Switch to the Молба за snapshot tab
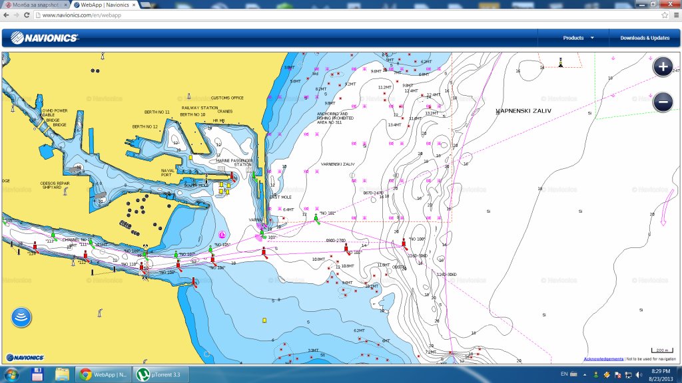 click(35, 5)
